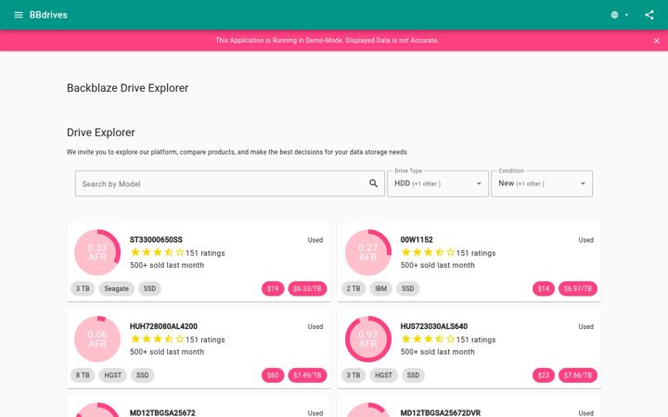Open the globe language selector
Image resolution: width=668 pixels, height=417 pixels.
(x=620, y=15)
